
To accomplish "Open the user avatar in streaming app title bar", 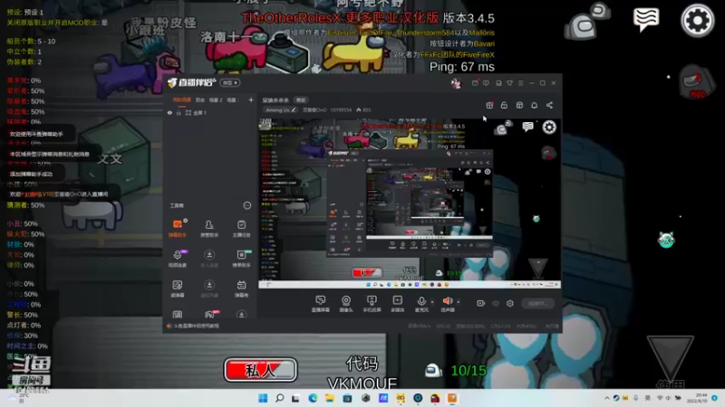I will click(456, 83).
